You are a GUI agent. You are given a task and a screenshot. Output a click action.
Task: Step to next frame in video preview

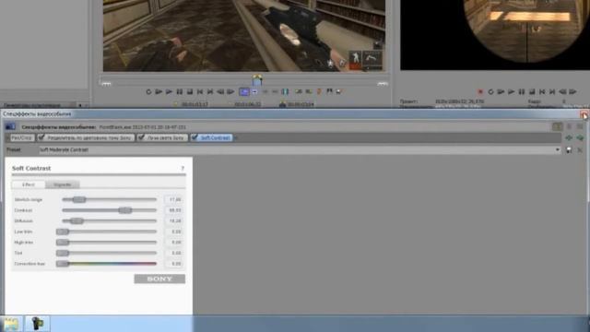tap(572, 91)
